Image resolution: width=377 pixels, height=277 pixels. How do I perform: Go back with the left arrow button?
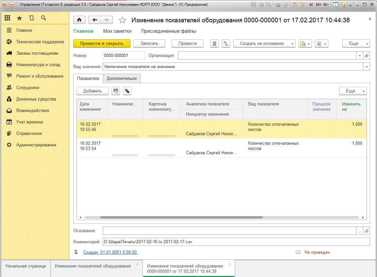(x=95, y=20)
